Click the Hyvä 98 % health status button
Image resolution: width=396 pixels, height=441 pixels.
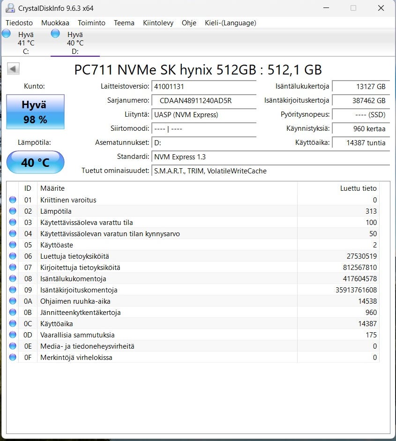36,112
